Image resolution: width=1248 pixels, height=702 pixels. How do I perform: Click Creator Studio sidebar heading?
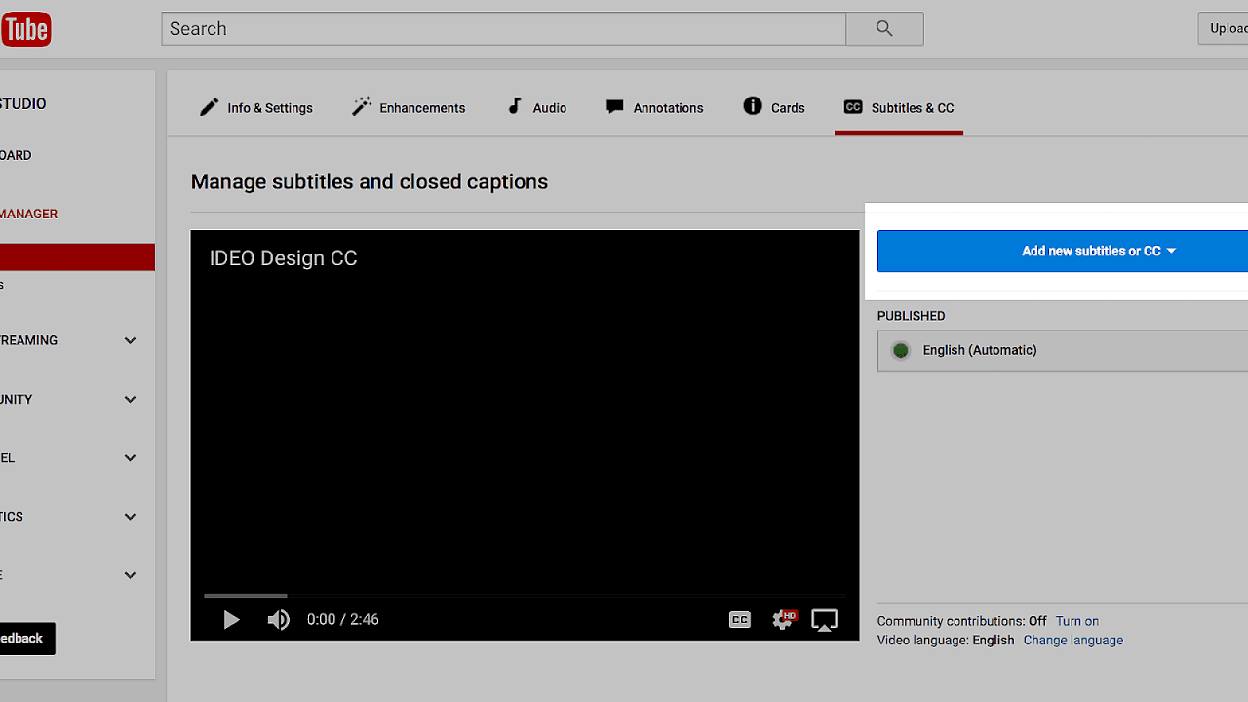[23, 103]
